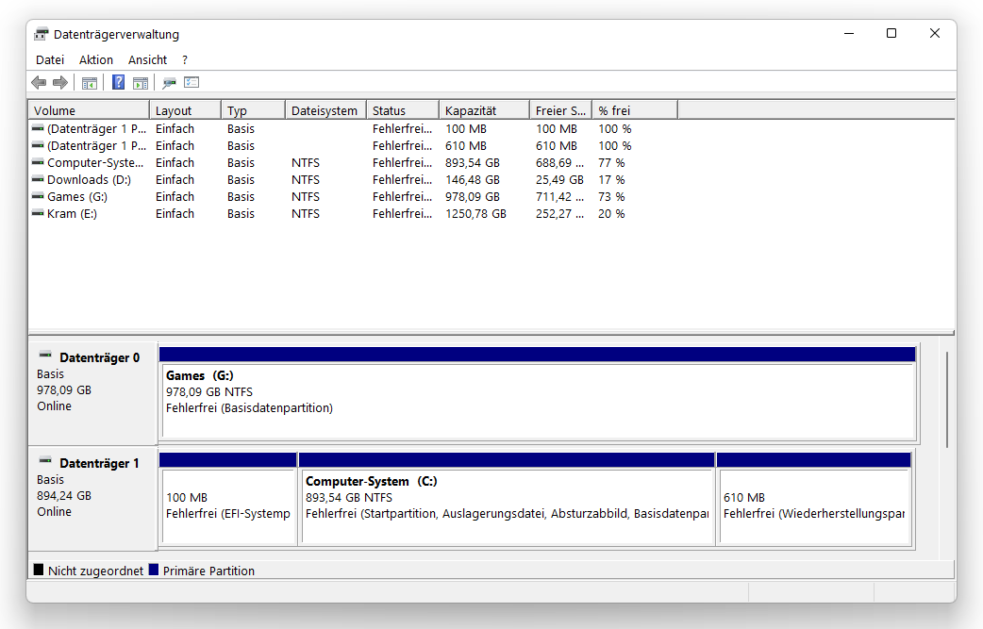Click the 25,49 GB free space cell
Viewport: 983px width, 629px height.
(559, 180)
